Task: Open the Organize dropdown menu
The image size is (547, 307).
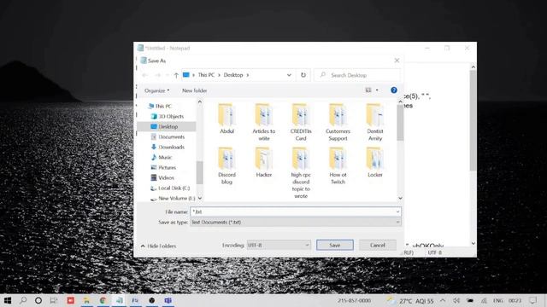Action: coord(157,90)
